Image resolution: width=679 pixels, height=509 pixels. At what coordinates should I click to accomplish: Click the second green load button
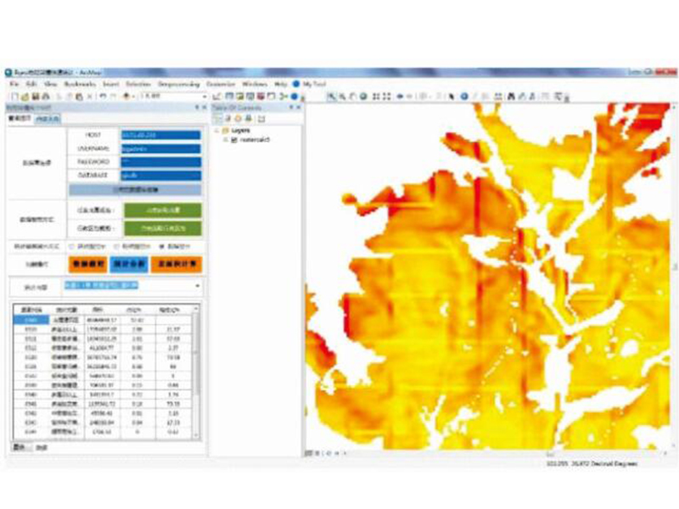pos(163,228)
